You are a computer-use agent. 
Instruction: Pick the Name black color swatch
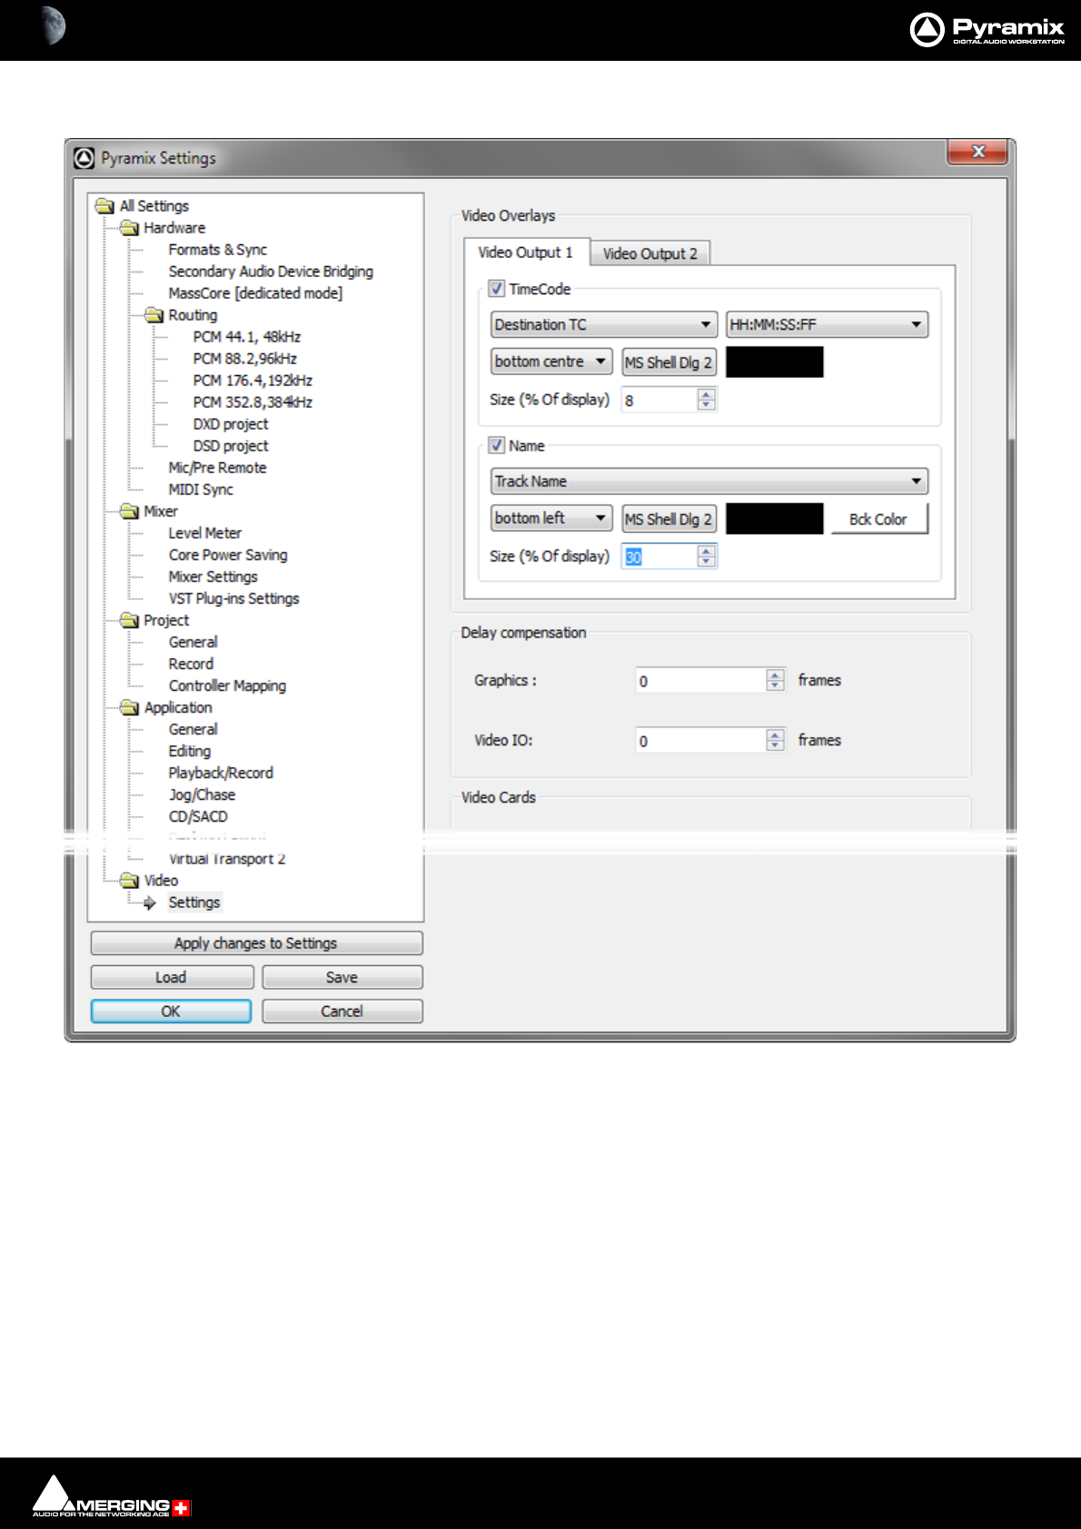(x=775, y=519)
